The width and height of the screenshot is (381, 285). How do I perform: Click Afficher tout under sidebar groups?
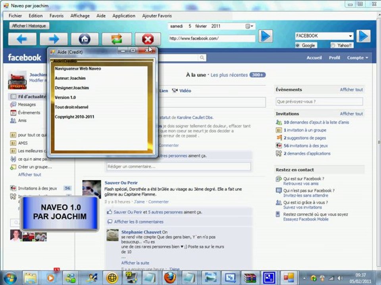(30, 175)
